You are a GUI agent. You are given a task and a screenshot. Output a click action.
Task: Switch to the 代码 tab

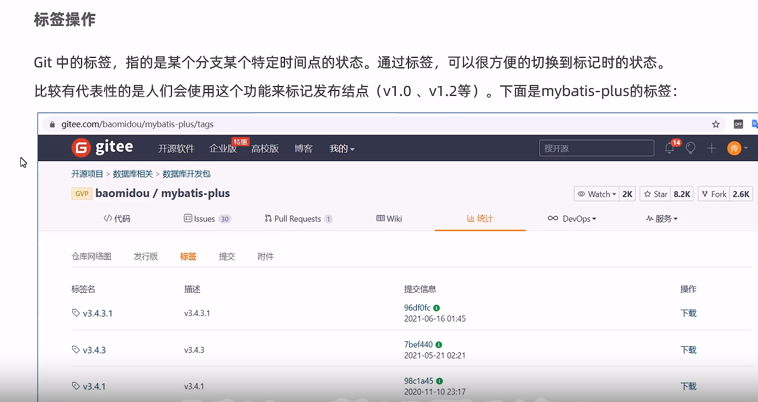(x=117, y=218)
